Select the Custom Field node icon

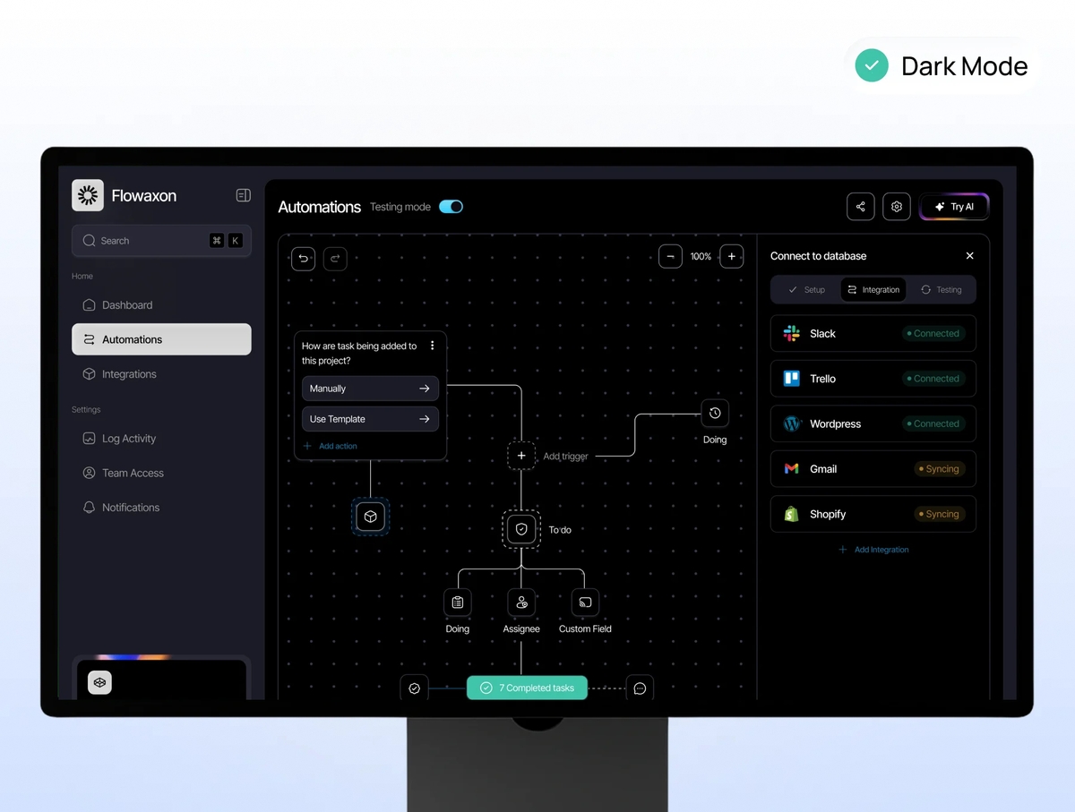(585, 603)
